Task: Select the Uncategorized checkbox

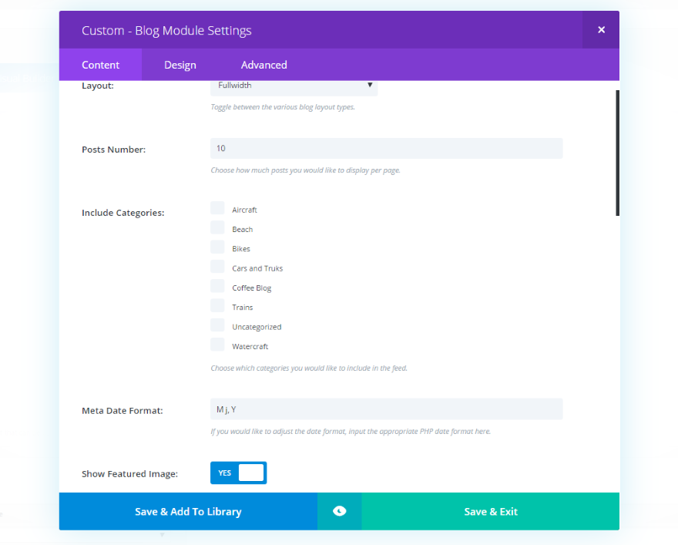Action: pyautogui.click(x=218, y=326)
